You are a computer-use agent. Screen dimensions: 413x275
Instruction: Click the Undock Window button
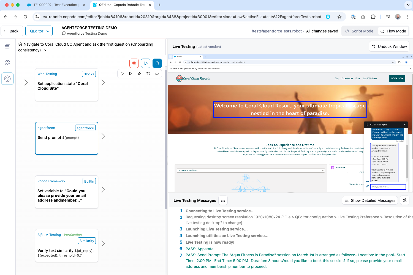pyautogui.click(x=389, y=46)
